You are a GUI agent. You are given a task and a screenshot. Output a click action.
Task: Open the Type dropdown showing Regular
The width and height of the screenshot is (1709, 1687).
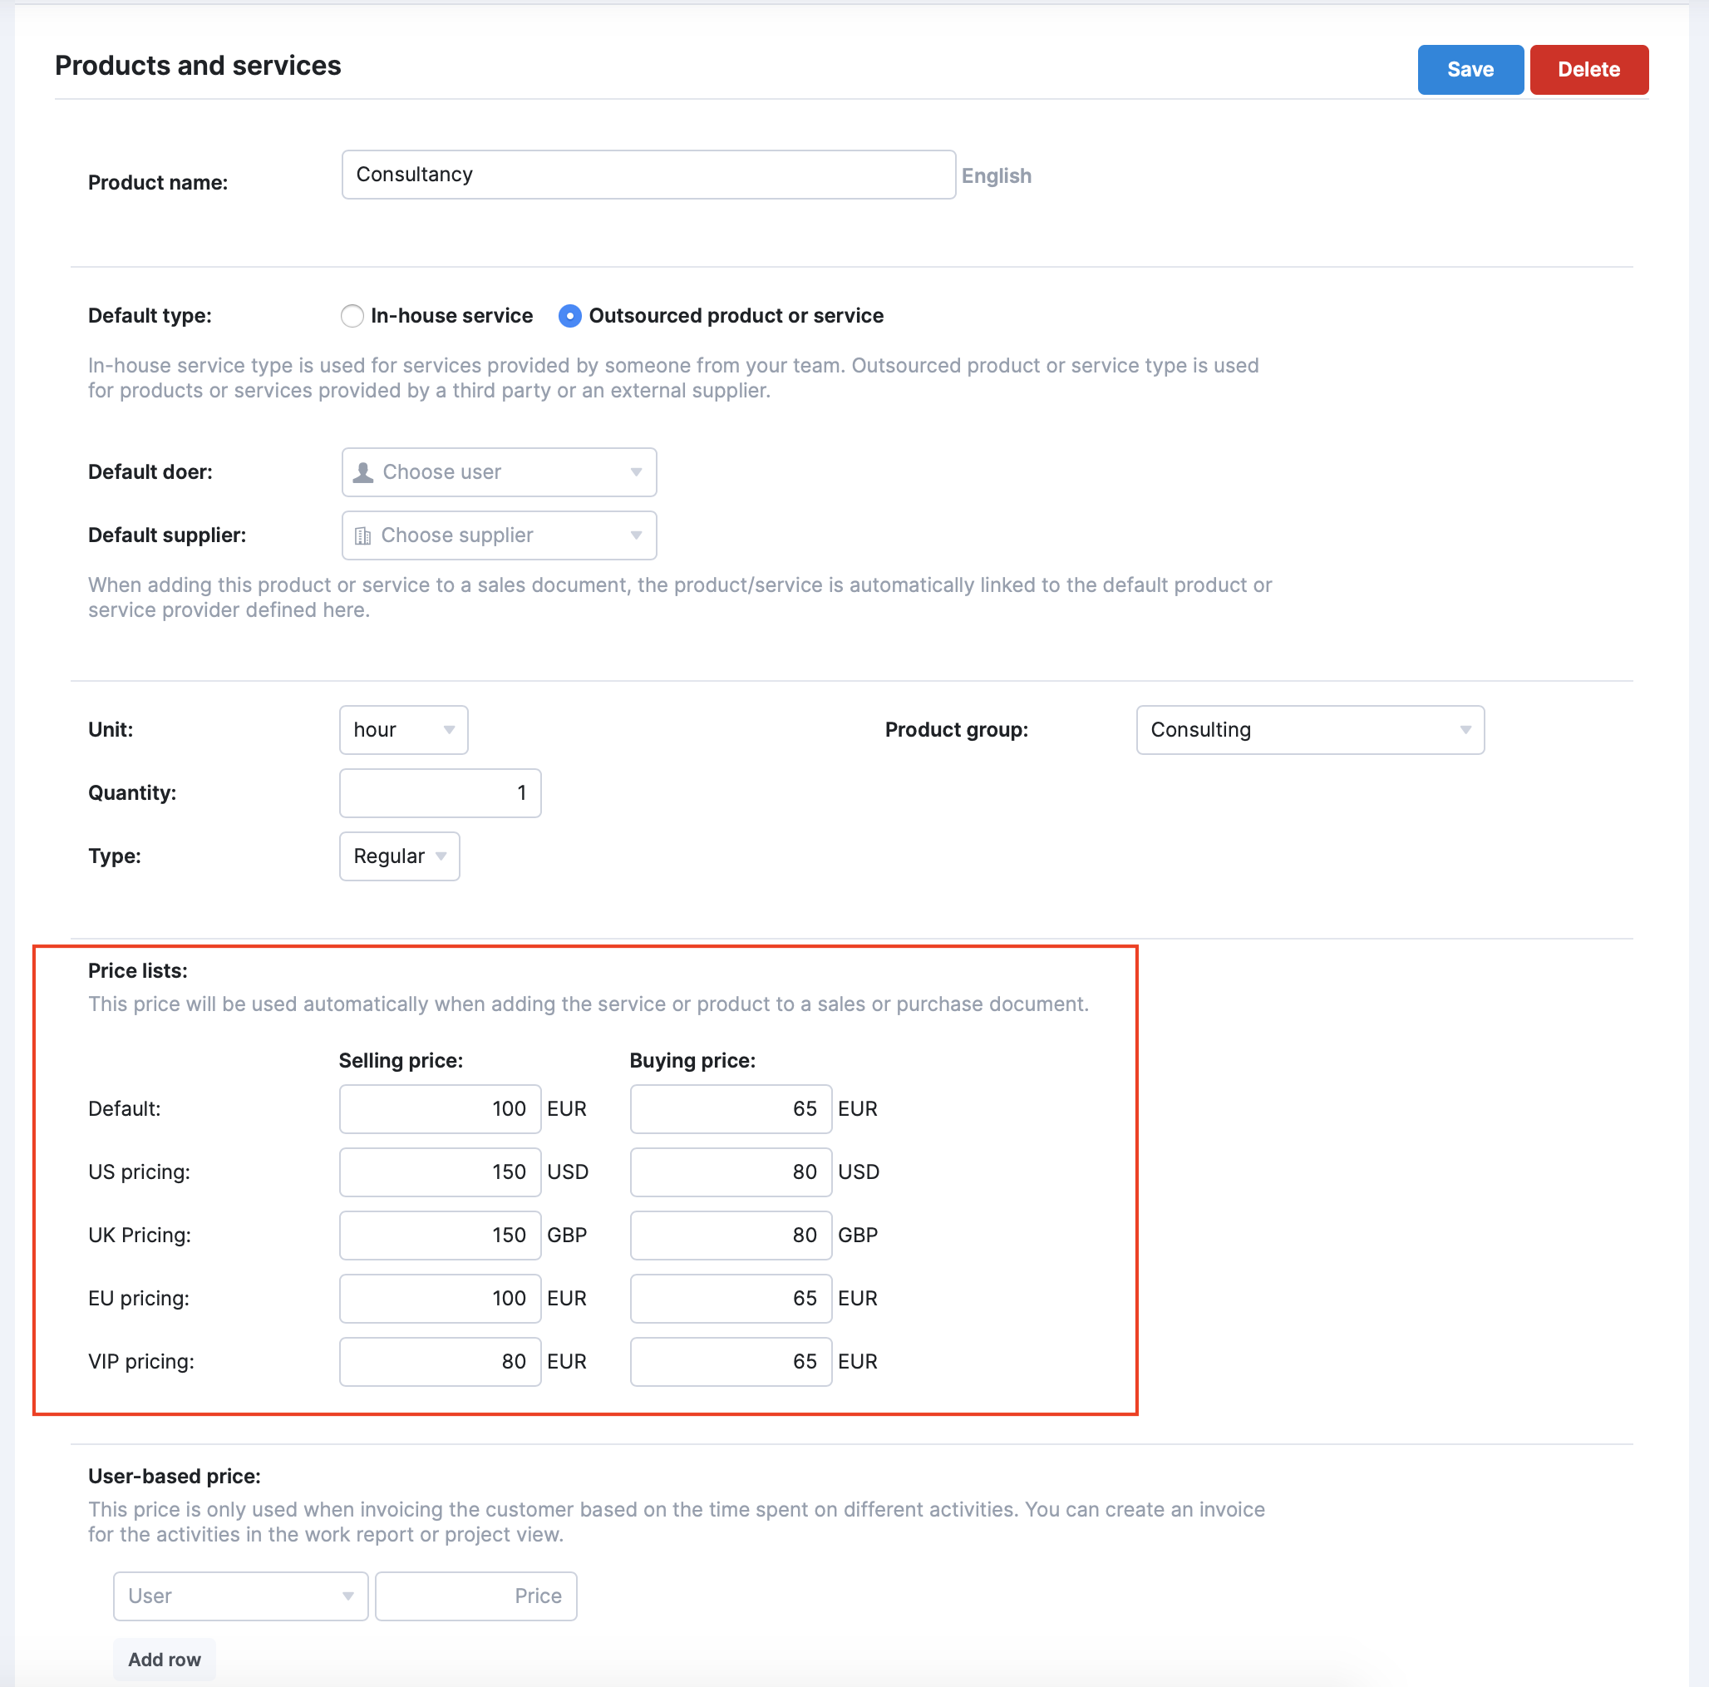[399, 856]
